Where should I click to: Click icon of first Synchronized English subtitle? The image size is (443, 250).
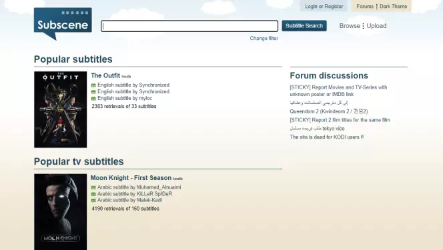click(93, 85)
